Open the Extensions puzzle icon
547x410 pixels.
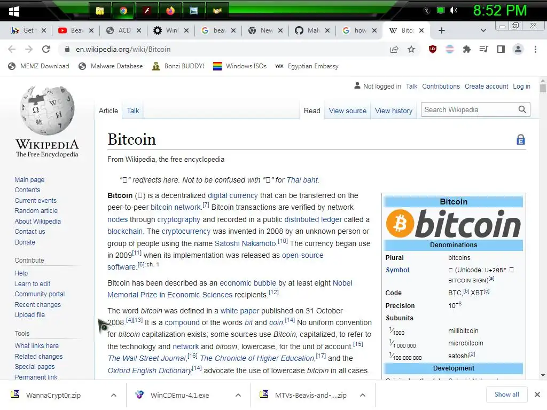[467, 49]
